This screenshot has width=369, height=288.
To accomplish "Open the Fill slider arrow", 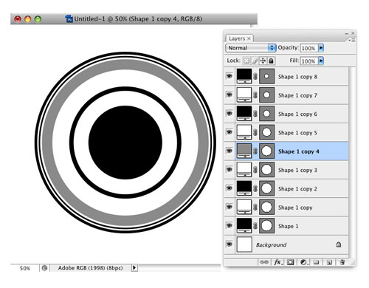I will click(321, 61).
